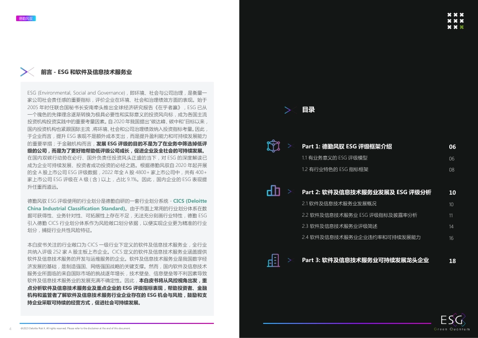Viewport: 478px width, 338px height.
Task: Click page number 18 for Part 3
Action: click(452, 261)
